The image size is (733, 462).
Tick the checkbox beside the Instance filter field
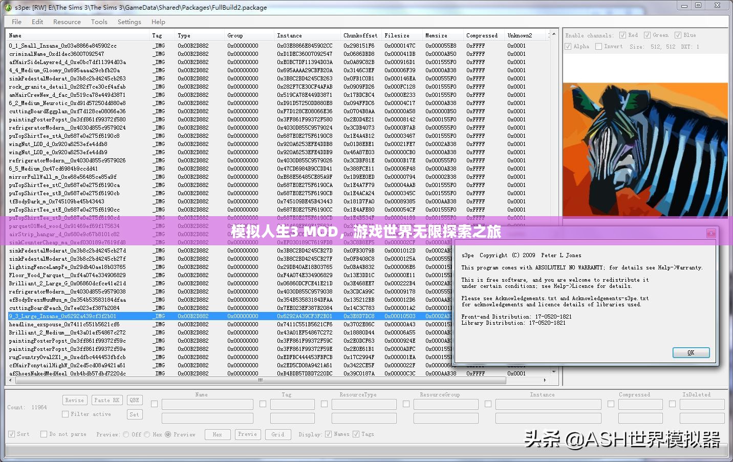tap(488, 404)
